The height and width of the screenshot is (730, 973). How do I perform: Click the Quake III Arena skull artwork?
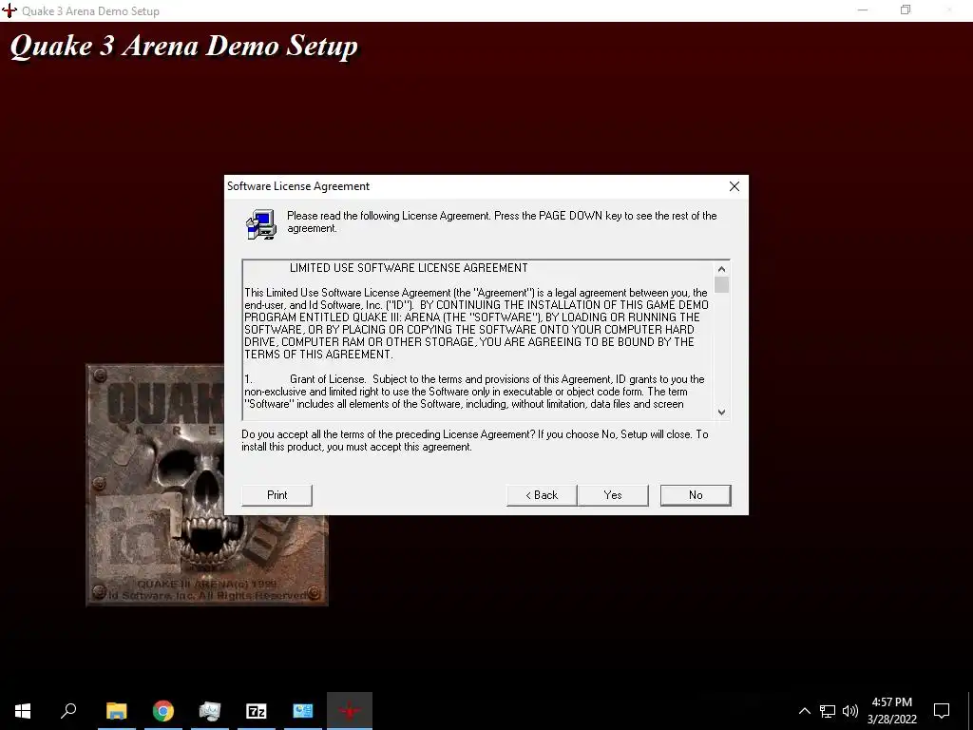[x=206, y=484]
